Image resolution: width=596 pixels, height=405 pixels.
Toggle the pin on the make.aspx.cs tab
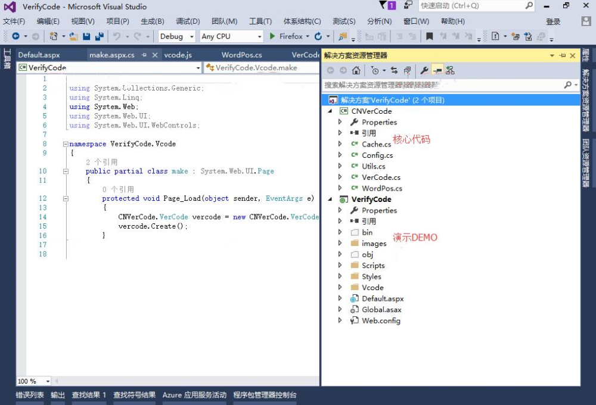[x=144, y=55]
